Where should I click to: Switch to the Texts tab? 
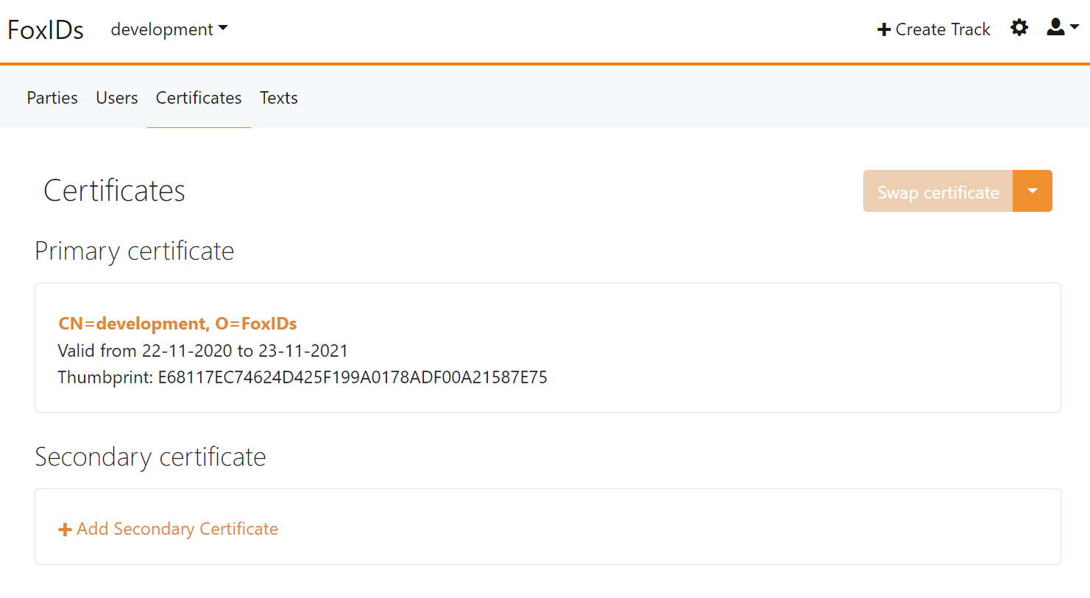point(278,97)
